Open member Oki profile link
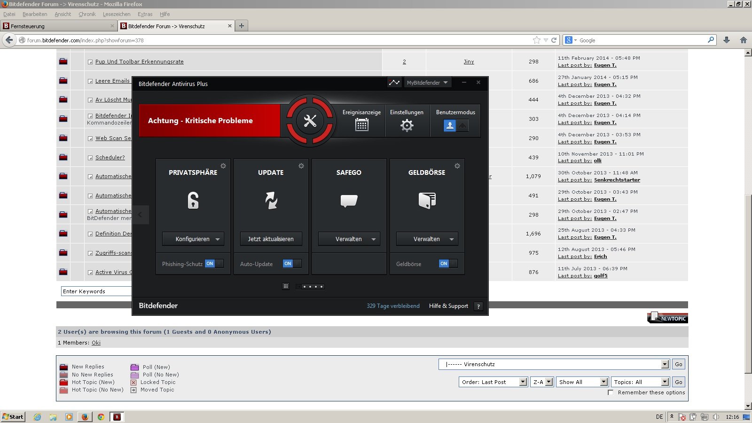Screen dimensions: 752x423 96,343
